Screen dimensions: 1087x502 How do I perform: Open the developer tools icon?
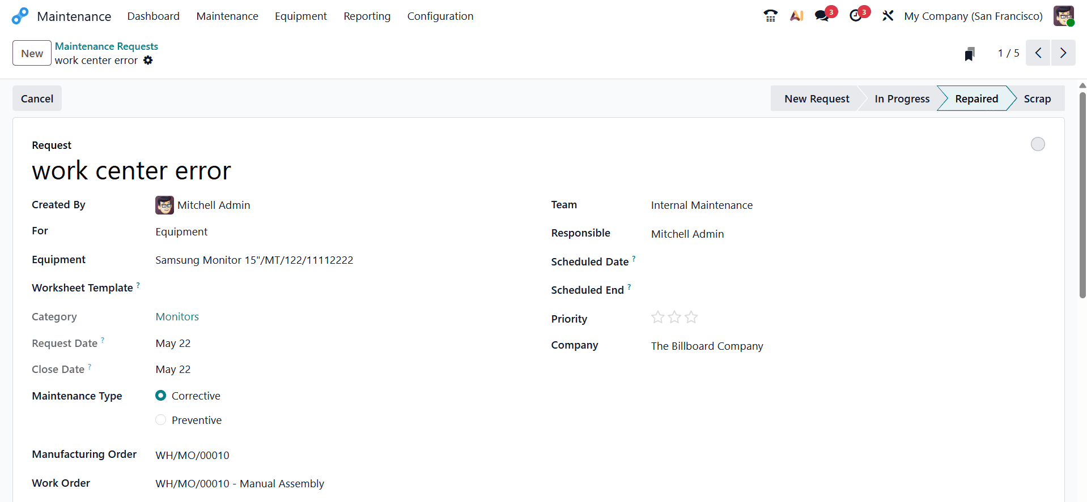888,16
